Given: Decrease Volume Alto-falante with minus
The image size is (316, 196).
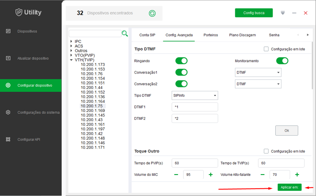Looking at the screenshot, I should (x=263, y=175).
